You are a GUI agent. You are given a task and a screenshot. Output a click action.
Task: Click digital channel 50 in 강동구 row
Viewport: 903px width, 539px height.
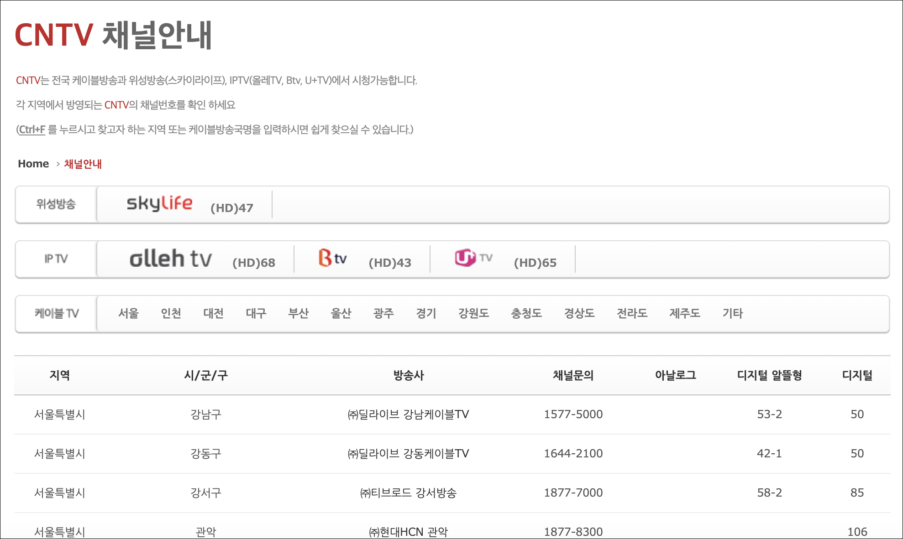[857, 454]
